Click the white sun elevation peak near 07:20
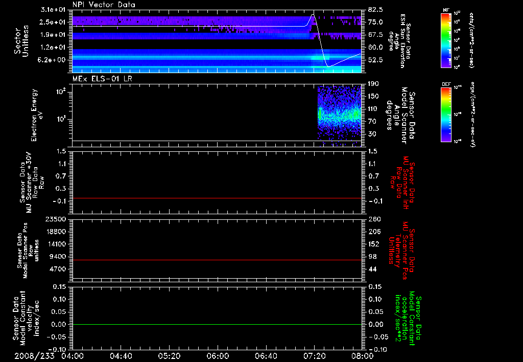Screen dimensions: 523x362 click(313, 15)
